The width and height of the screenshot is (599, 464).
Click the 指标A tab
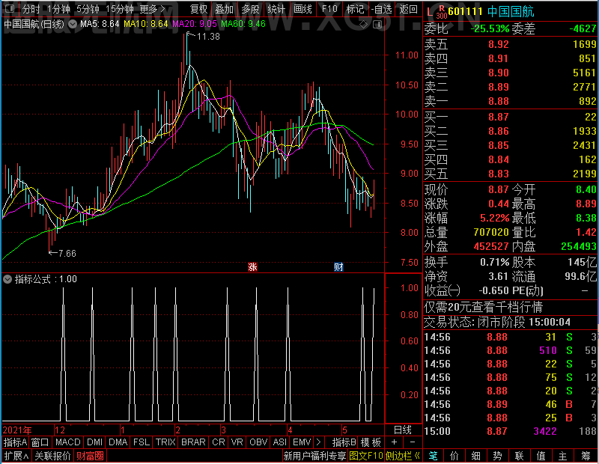15,442
